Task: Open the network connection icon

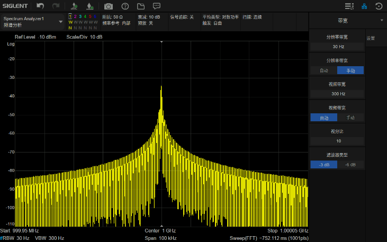Action: [364, 6]
